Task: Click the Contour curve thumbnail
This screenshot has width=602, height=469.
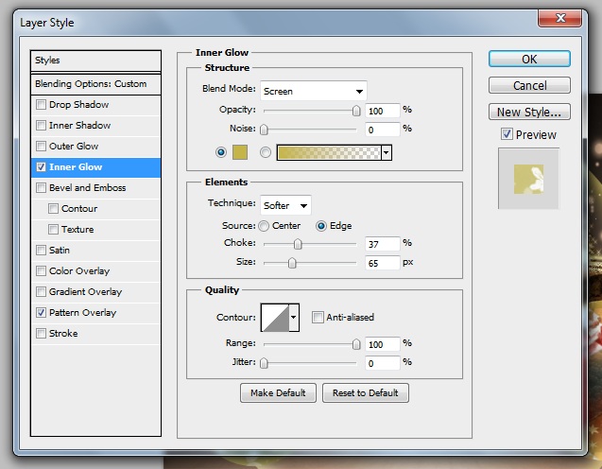Action: [275, 318]
